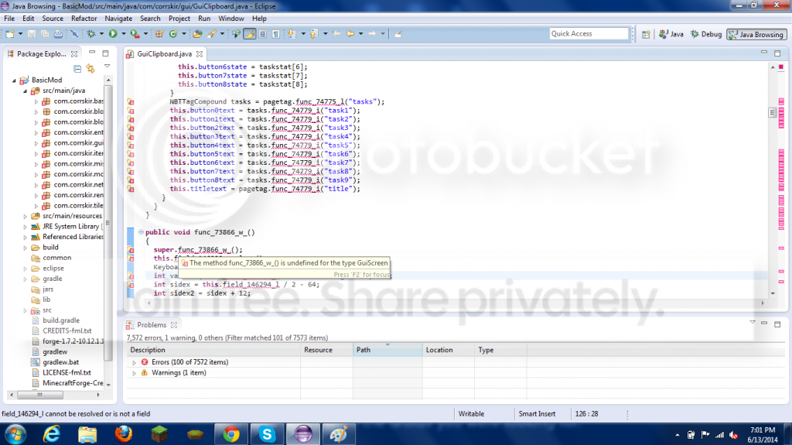Toggle Mark Occurrences highlighter button
The height and width of the screenshot is (445, 792).
pyautogui.click(x=250, y=34)
